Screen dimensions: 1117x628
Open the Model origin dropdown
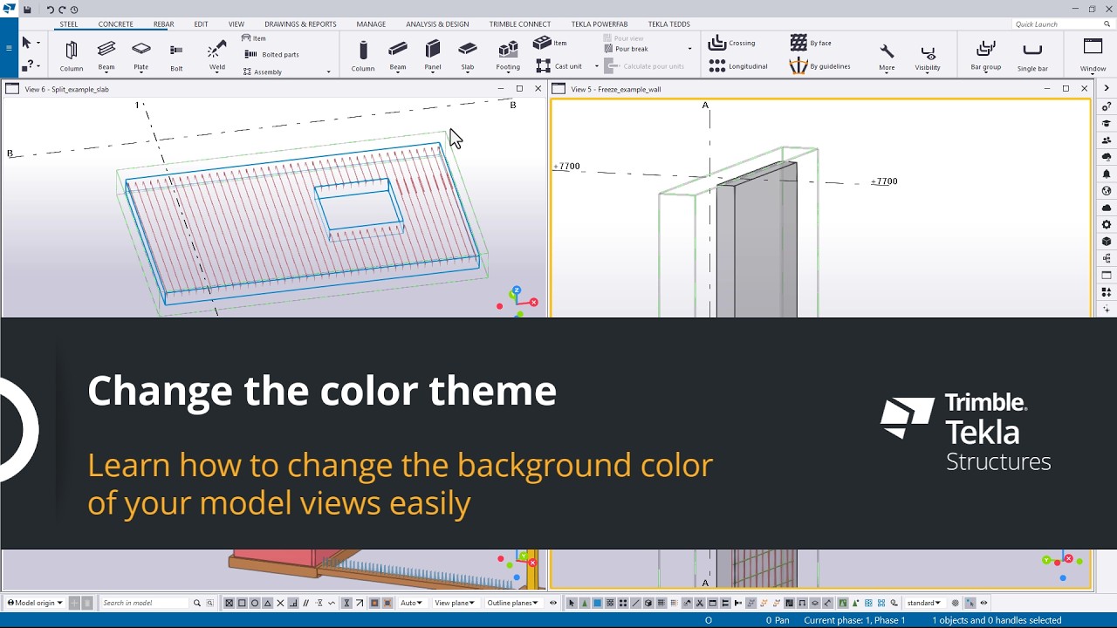click(x=35, y=603)
